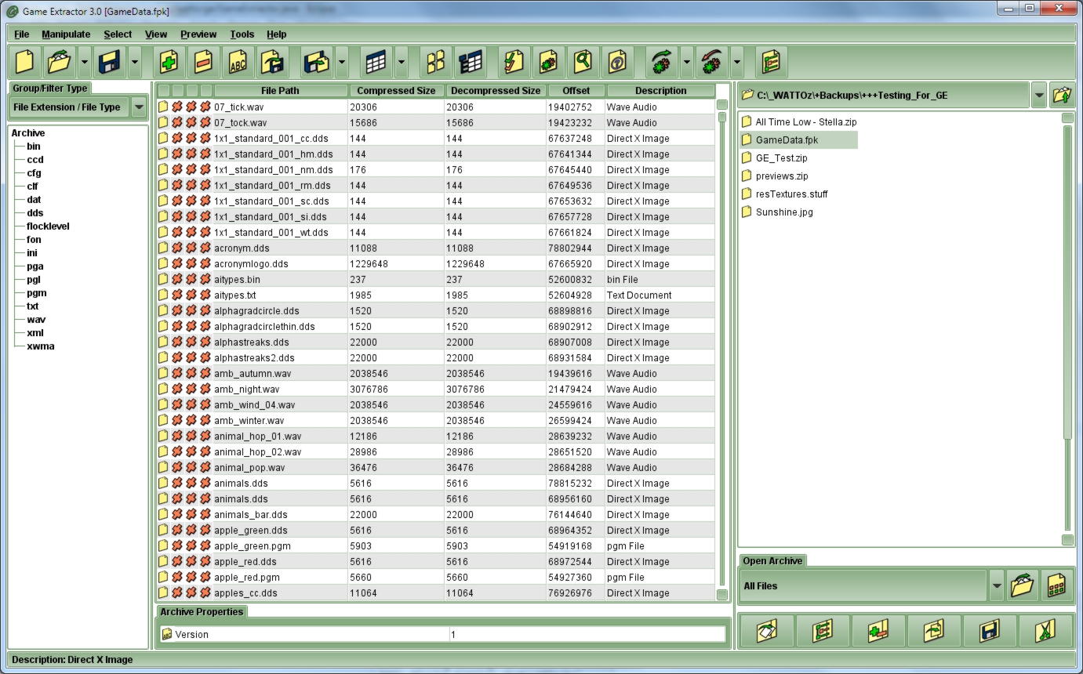Sort by the Compressed Size column header
Screen dimensions: 1083x674
396,91
